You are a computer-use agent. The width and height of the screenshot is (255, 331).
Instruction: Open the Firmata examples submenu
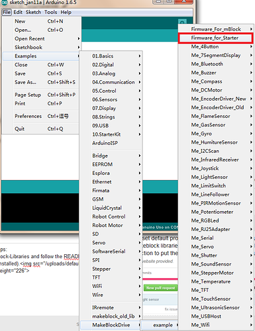[111, 191]
